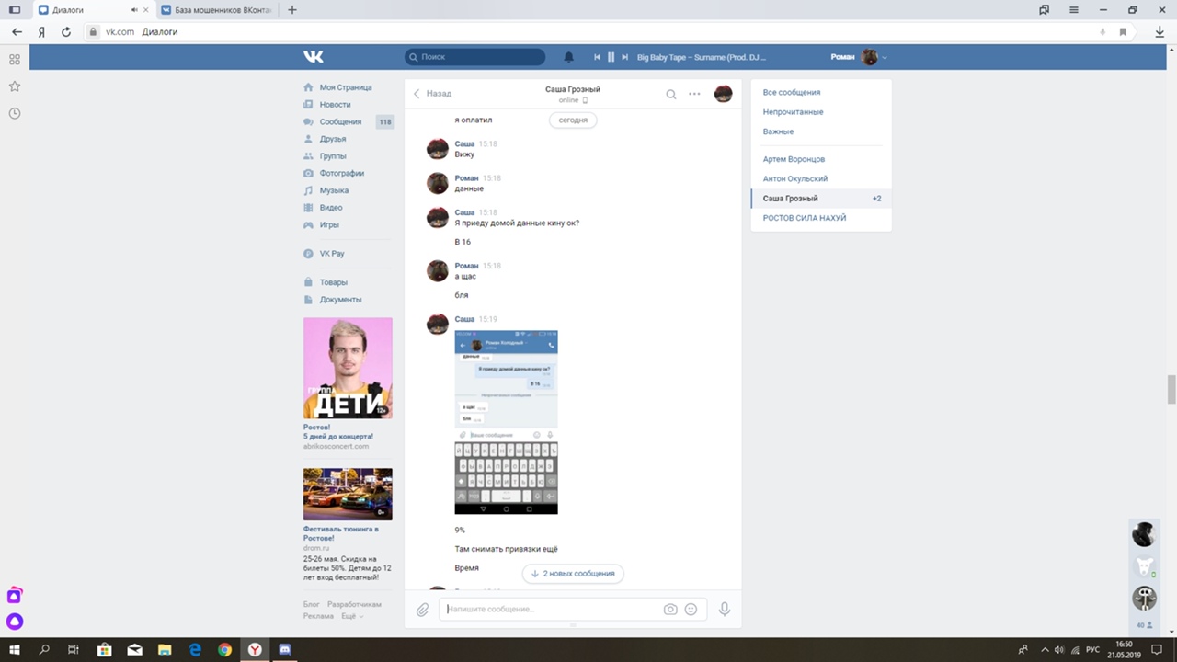Image resolution: width=1177 pixels, height=662 pixels.
Task: Pause the currently playing track
Action: point(611,57)
